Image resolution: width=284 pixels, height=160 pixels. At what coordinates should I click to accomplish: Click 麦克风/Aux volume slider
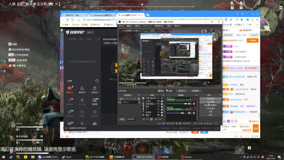pyautogui.click(x=176, y=104)
